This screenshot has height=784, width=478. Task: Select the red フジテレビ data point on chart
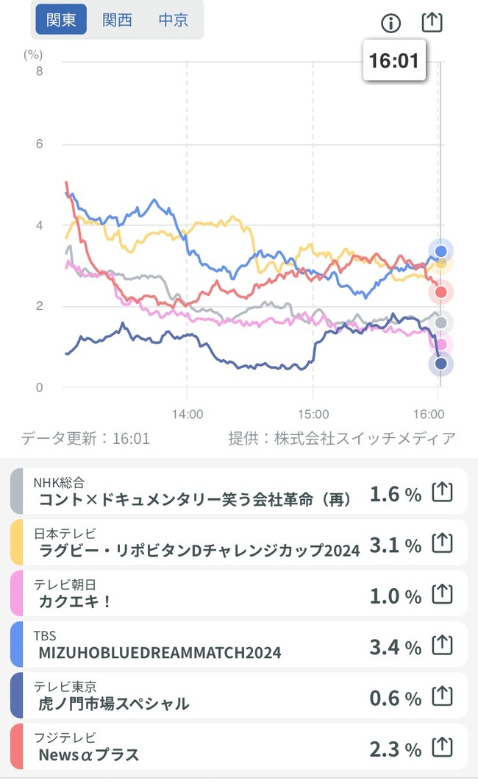[x=440, y=292]
